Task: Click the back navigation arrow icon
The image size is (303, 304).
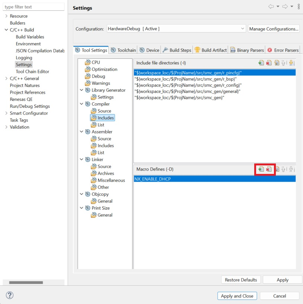Action: tap(271, 7)
